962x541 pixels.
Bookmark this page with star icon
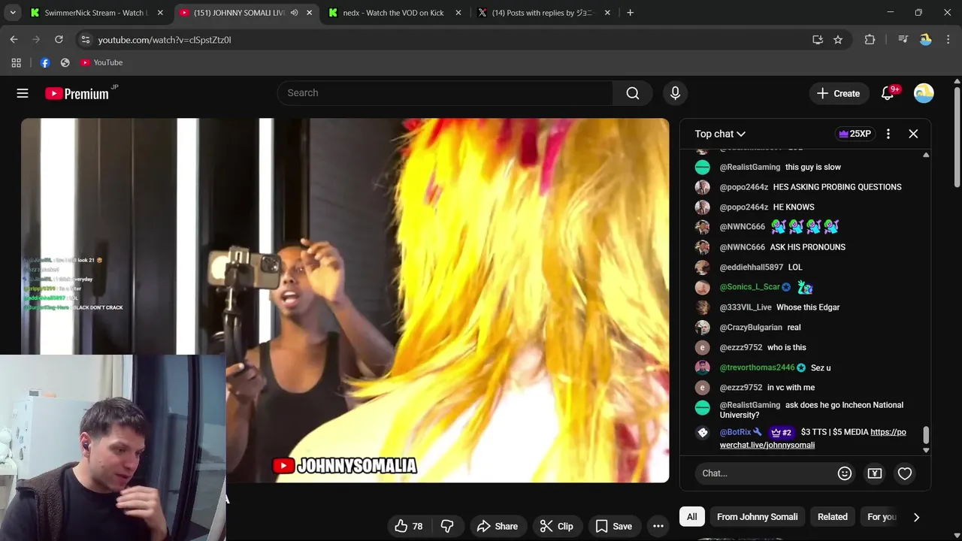tap(838, 40)
